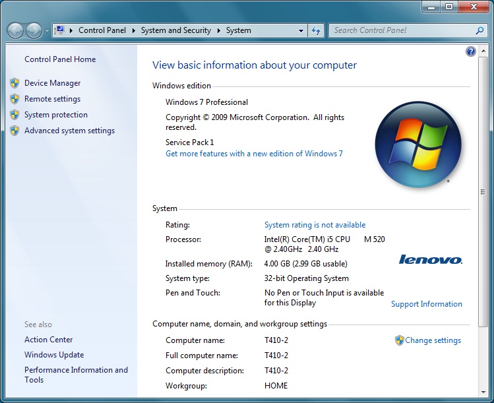The width and height of the screenshot is (494, 403).
Task: Click the vertical scrollbar down arrow
Action: (x=483, y=391)
